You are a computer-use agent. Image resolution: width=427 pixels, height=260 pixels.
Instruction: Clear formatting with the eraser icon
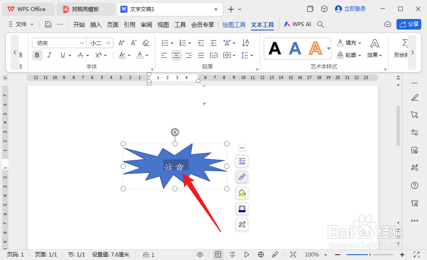146,43
